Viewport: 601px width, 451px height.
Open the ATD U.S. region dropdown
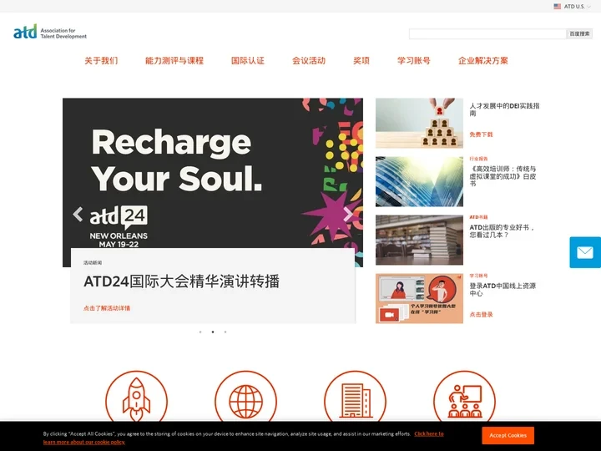pyautogui.click(x=577, y=6)
